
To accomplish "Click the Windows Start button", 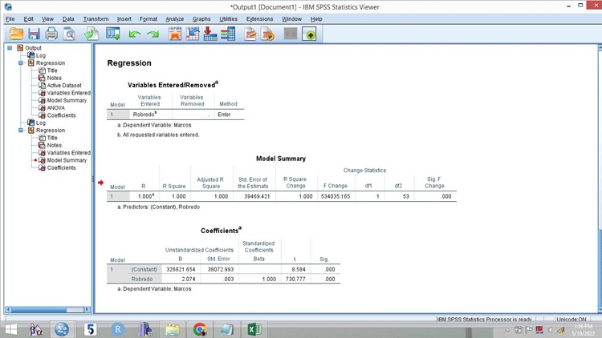I will coord(10,329).
